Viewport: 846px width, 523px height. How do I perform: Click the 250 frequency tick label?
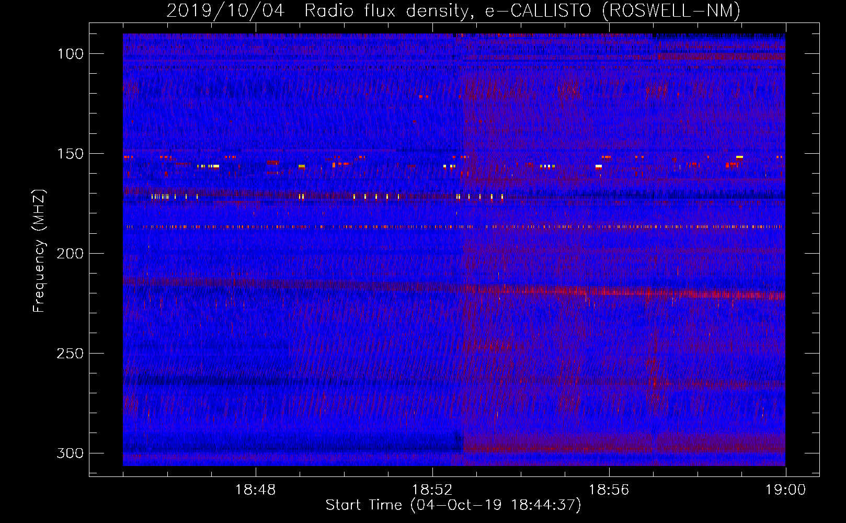click(x=71, y=354)
